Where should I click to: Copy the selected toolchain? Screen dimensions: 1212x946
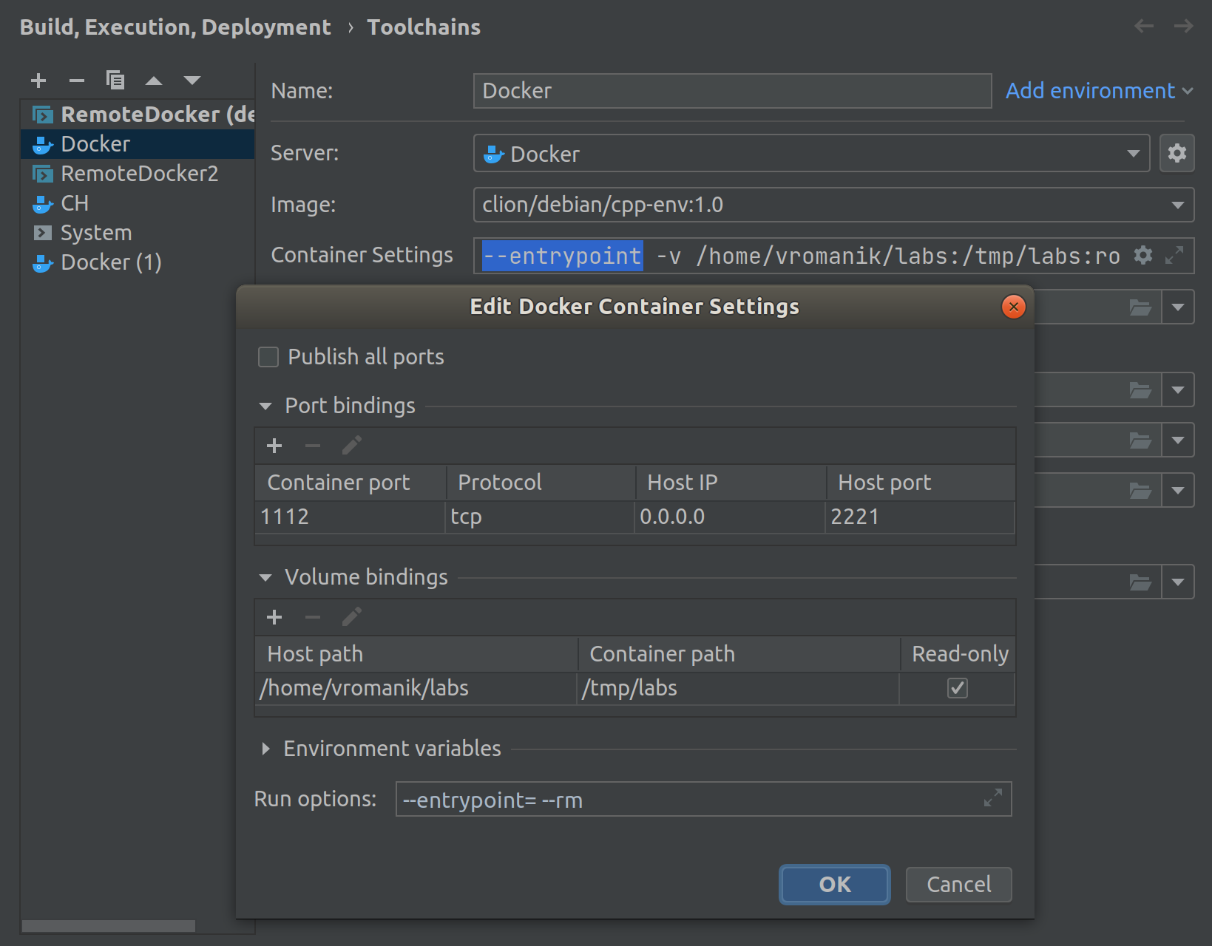click(x=115, y=80)
